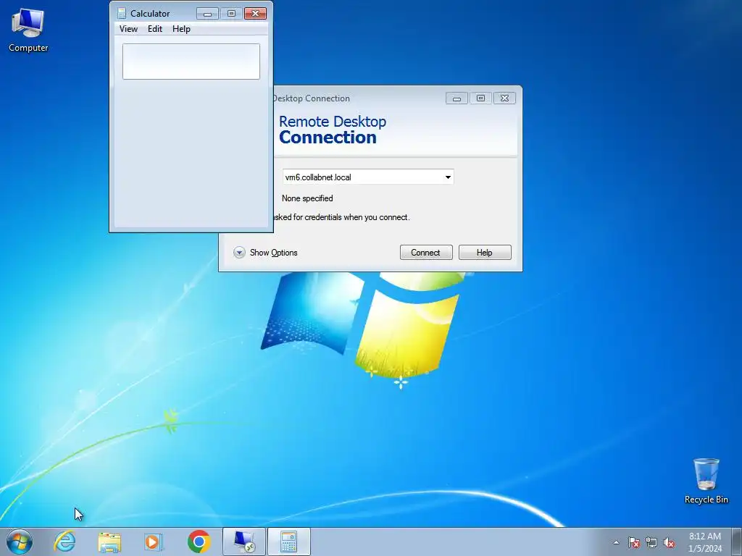Open the Calculator Edit menu

(x=155, y=29)
